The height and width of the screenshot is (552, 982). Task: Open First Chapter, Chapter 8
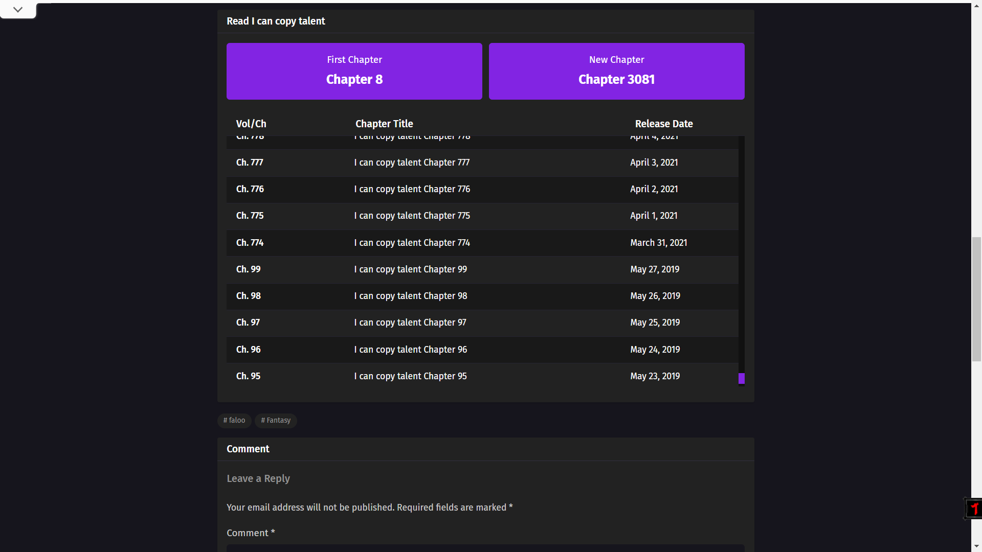point(354,71)
